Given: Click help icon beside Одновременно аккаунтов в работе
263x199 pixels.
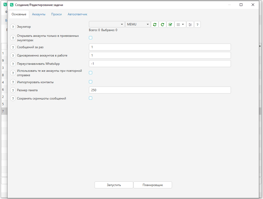Looking at the screenshot, I should pyautogui.click(x=13, y=55).
